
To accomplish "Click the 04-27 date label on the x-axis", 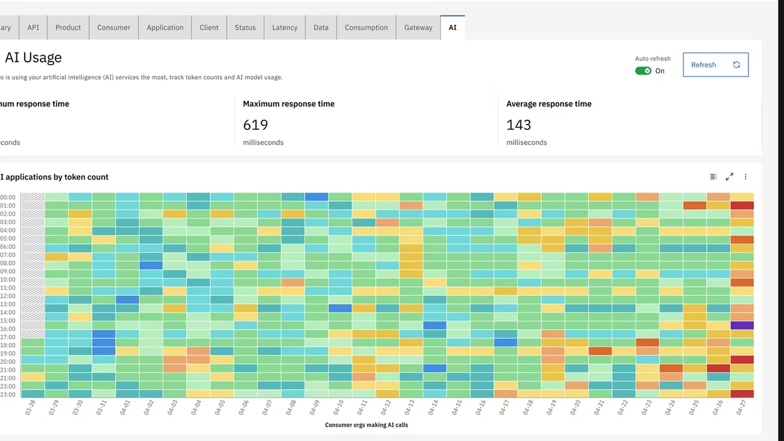I will tap(740, 408).
